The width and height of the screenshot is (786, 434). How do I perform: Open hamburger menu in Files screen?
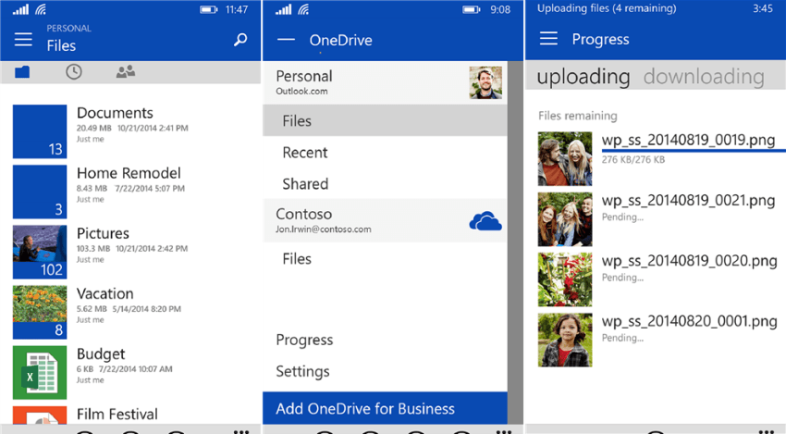coord(23,40)
